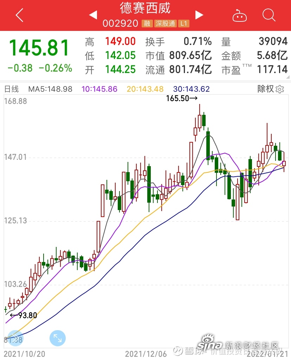Tap the back arrow in the header

20,15
